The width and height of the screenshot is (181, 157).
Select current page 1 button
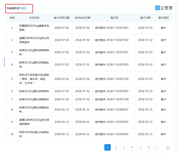point(107,147)
